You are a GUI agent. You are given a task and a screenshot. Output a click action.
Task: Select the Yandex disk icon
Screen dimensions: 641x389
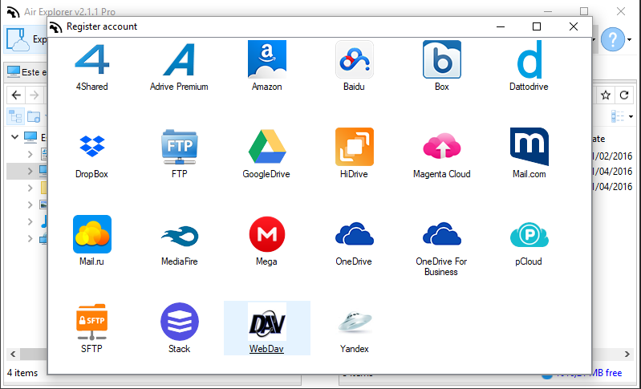click(x=355, y=321)
